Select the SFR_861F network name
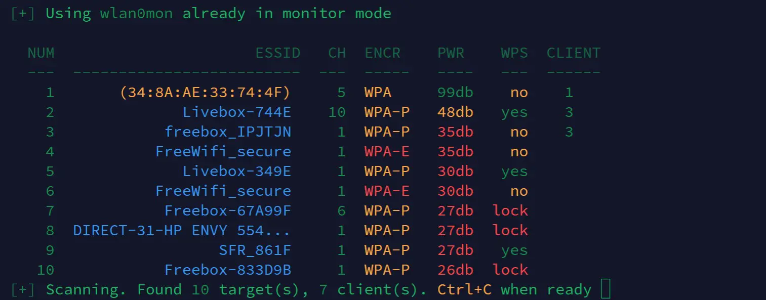This screenshot has height=300, width=766. 255,250
